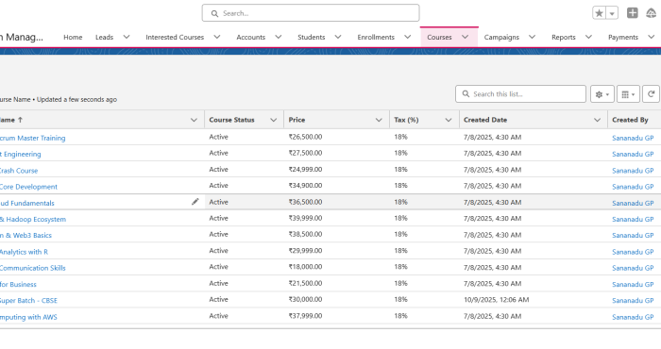Edit Cloud Fundamentals name with pencil icon
661x349 pixels.
195,202
